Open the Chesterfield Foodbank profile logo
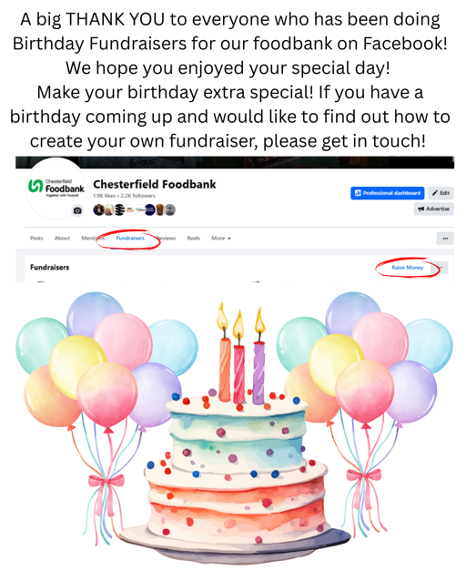The image size is (466, 581). point(56,189)
